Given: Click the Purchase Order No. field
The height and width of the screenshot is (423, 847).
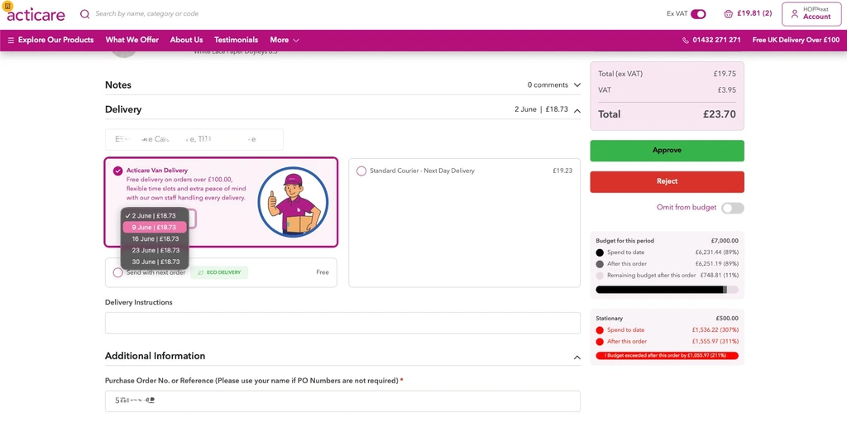Looking at the screenshot, I should 342,401.
